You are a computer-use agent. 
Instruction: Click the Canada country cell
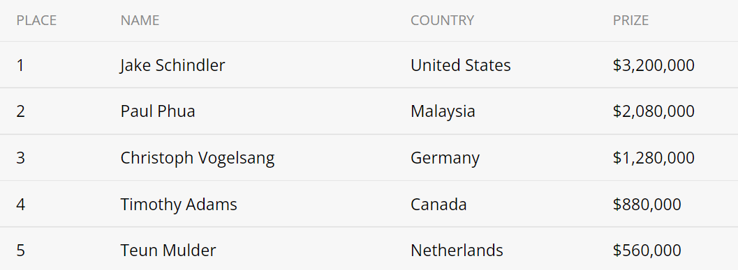coord(438,205)
